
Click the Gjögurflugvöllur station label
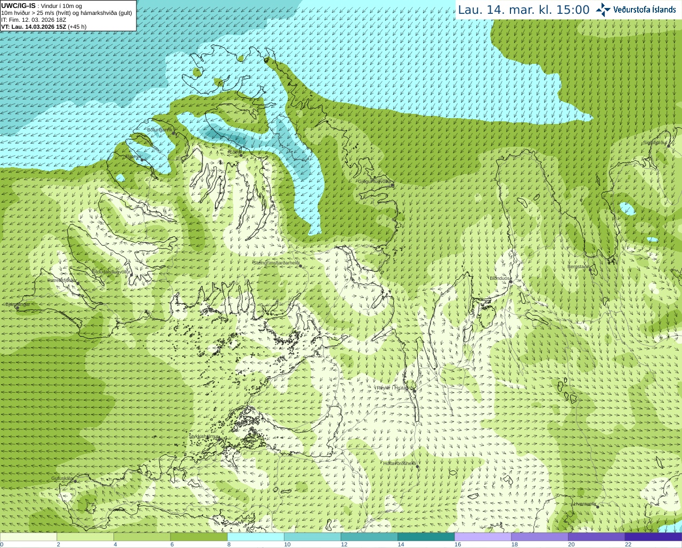click(x=375, y=181)
